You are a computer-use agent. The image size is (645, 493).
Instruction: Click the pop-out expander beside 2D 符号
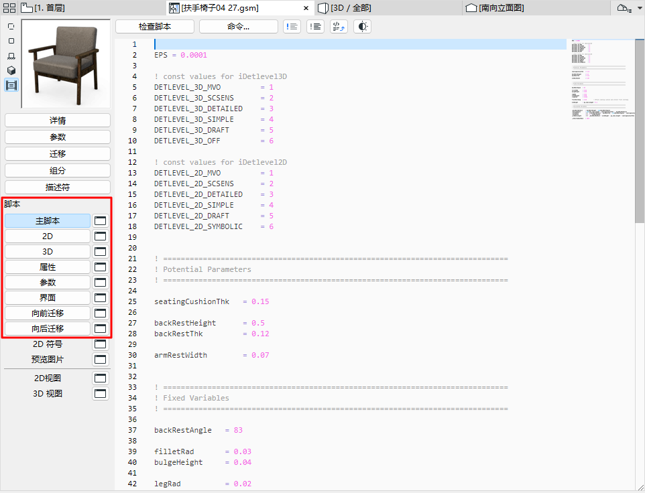click(x=100, y=344)
